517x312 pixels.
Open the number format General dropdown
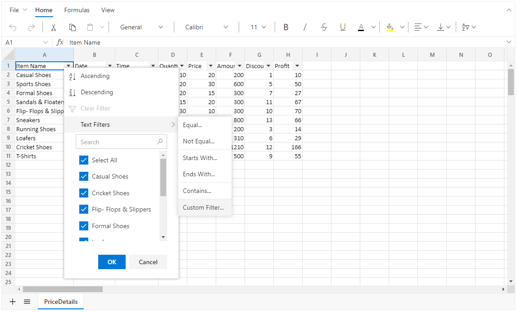click(141, 28)
